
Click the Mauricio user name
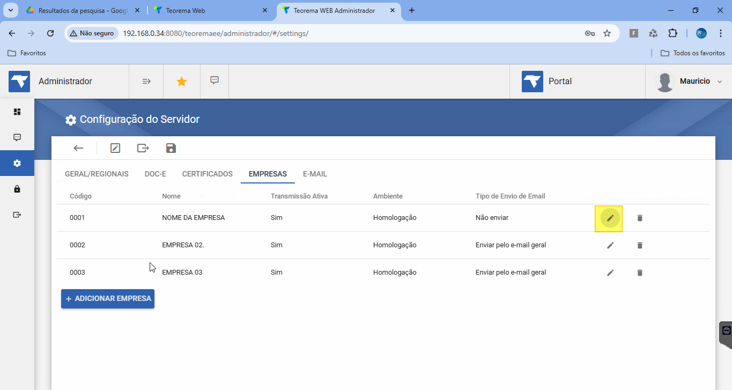[695, 82]
